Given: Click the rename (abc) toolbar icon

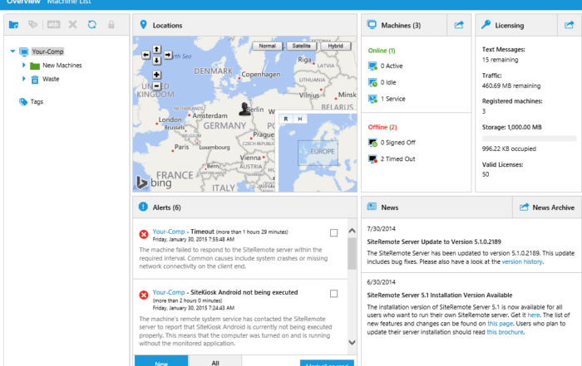Looking at the screenshot, I should point(53,25).
